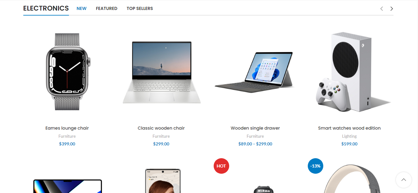The height and width of the screenshot is (193, 418).
Task: Click the red HOT badge
Action: pos(221,166)
